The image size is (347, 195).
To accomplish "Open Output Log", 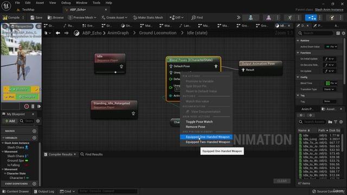I will [x=44, y=191].
